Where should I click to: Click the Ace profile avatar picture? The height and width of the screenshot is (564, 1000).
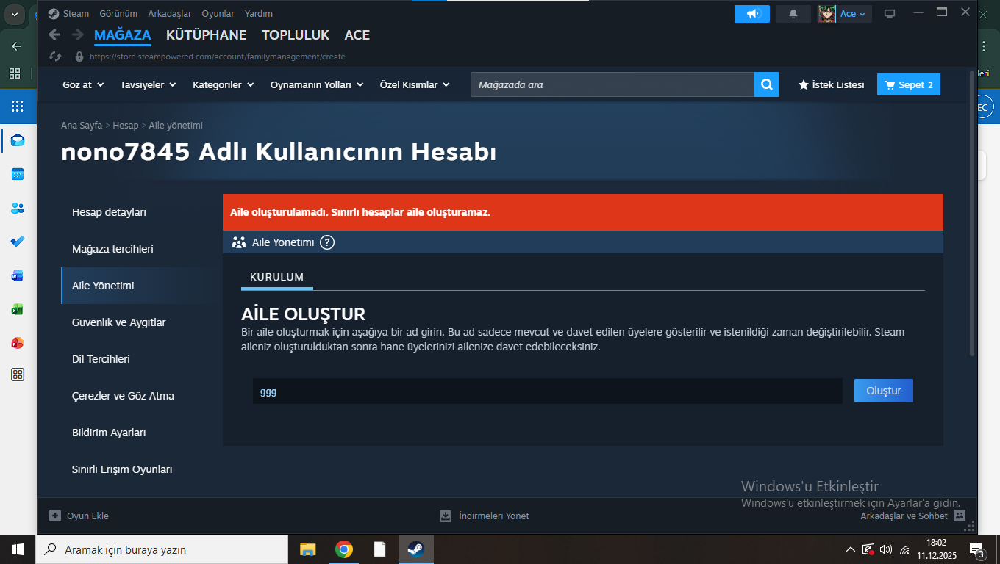826,14
